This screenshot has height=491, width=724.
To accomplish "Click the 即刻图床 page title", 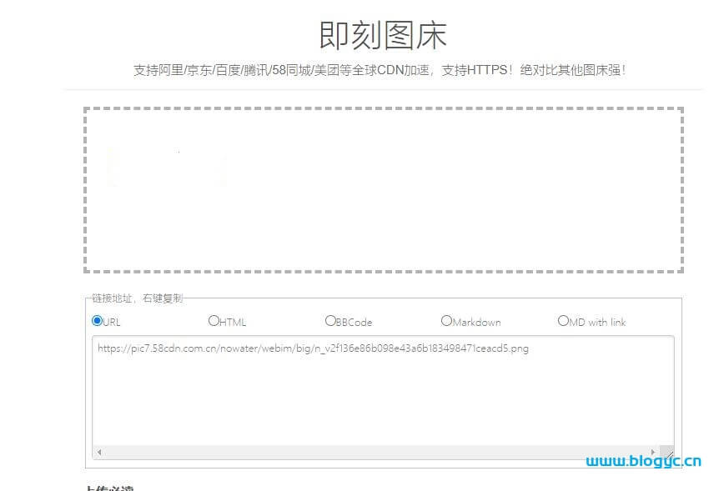I will 383,36.
